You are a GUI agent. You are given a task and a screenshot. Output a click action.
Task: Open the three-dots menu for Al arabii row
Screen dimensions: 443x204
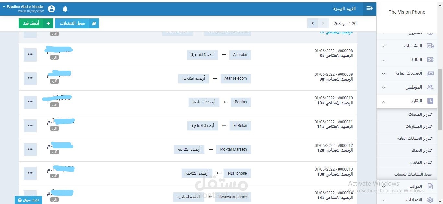pyautogui.click(x=30, y=55)
